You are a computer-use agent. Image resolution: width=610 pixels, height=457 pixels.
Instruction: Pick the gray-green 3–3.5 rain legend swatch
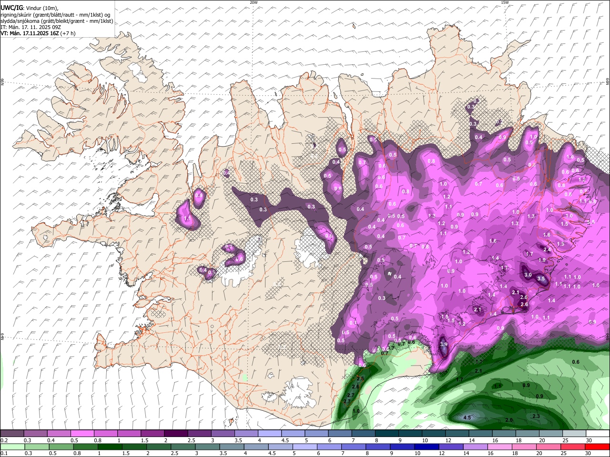click(207, 447)
